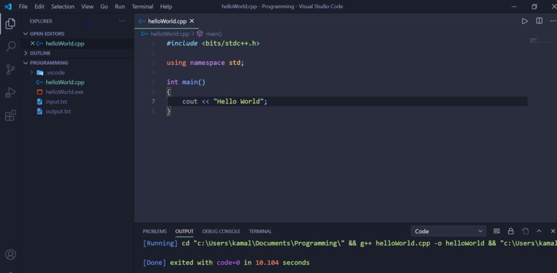557x273 pixels.
Task: Open the Edit menu
Action: [39, 6]
